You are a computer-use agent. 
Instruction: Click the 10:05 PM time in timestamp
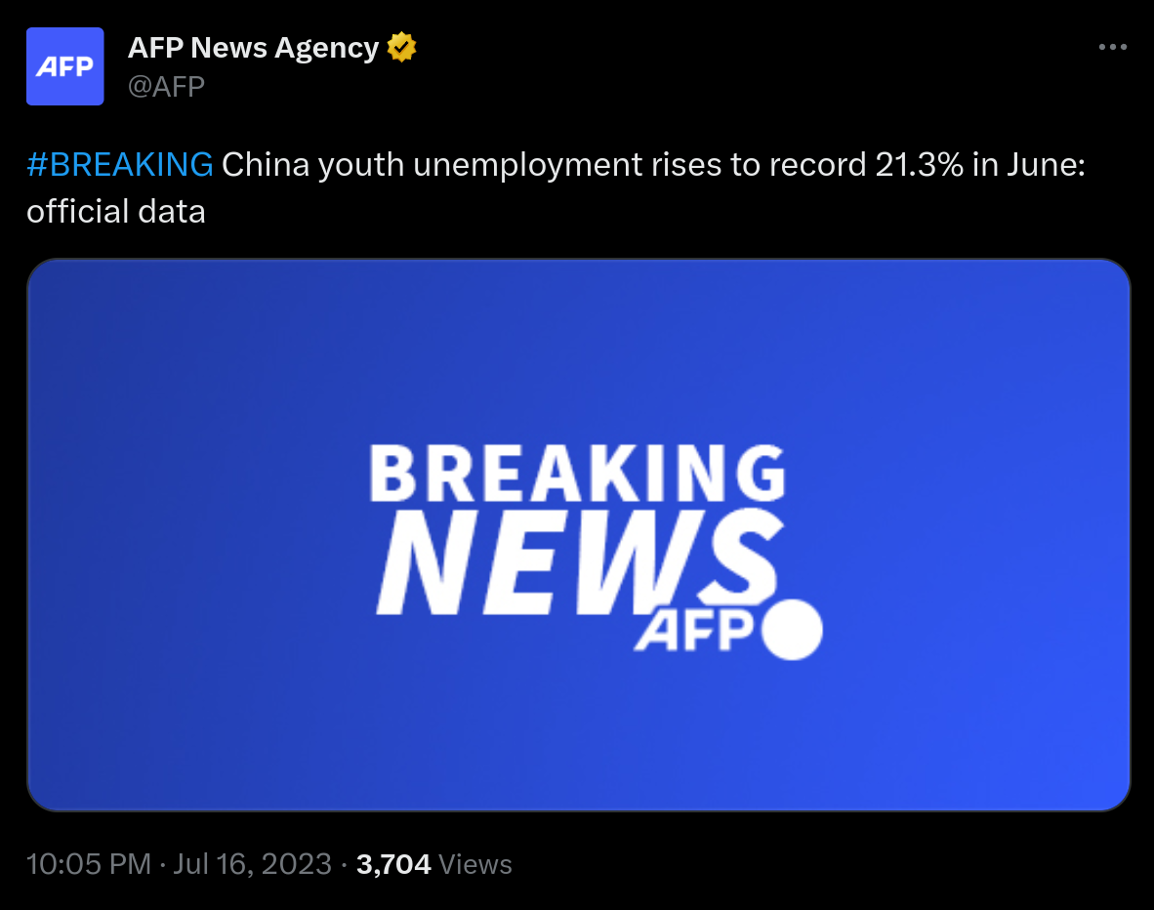click(89, 864)
